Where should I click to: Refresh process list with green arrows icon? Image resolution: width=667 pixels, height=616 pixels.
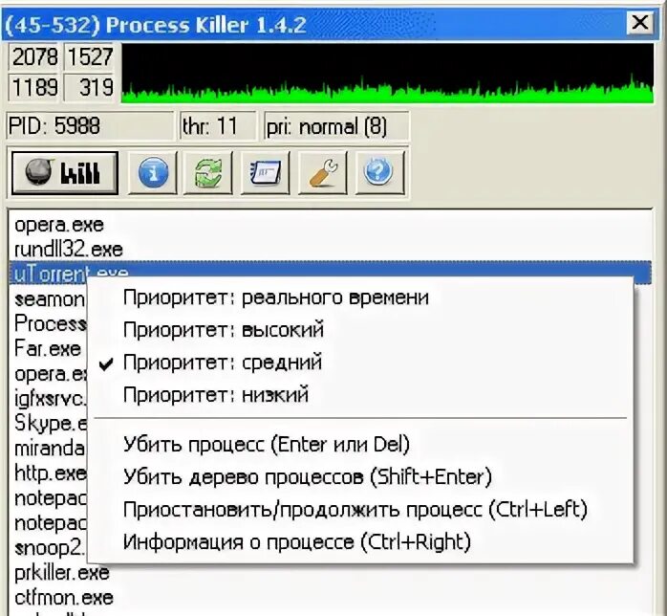click(x=208, y=173)
